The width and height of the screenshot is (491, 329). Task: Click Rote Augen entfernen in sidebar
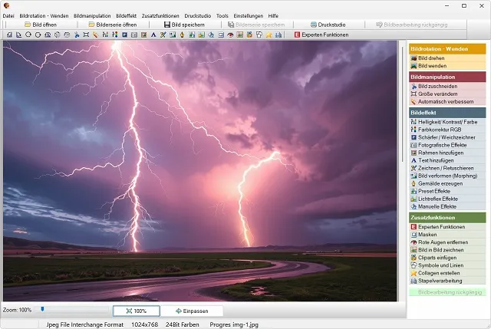pos(444,242)
